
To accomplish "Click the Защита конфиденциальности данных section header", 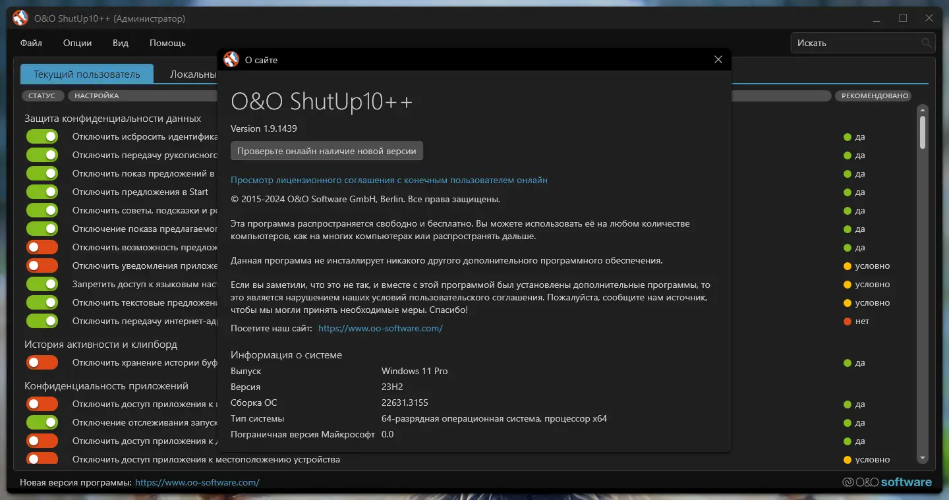I will coord(113,119).
